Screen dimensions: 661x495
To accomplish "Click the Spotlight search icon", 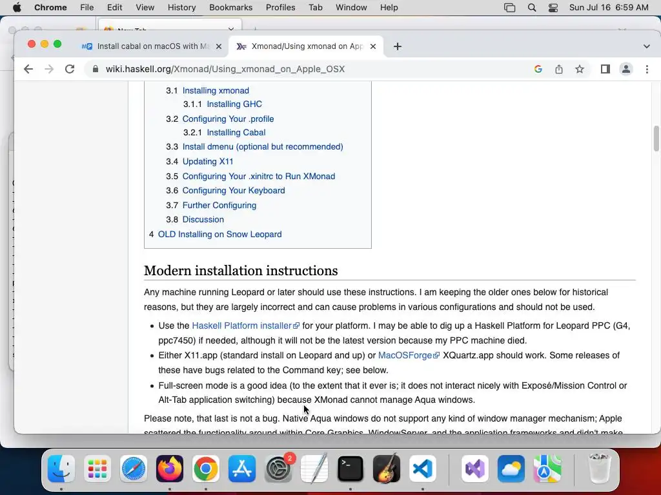I will coord(532,8).
